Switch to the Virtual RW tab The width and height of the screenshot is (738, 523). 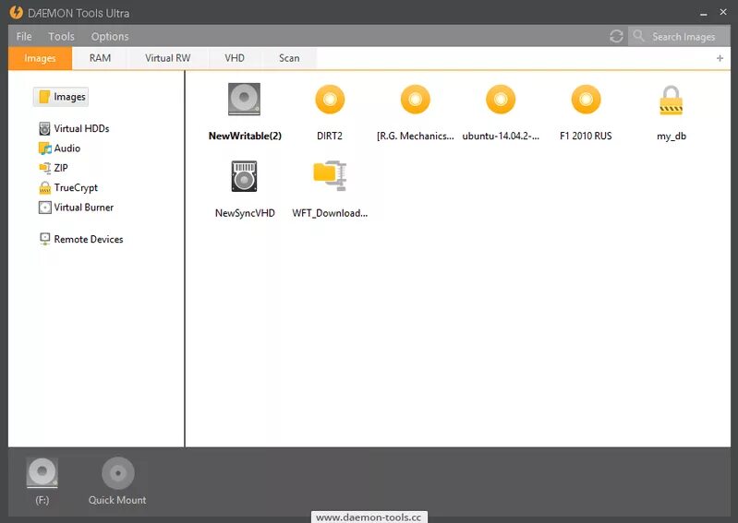(167, 58)
